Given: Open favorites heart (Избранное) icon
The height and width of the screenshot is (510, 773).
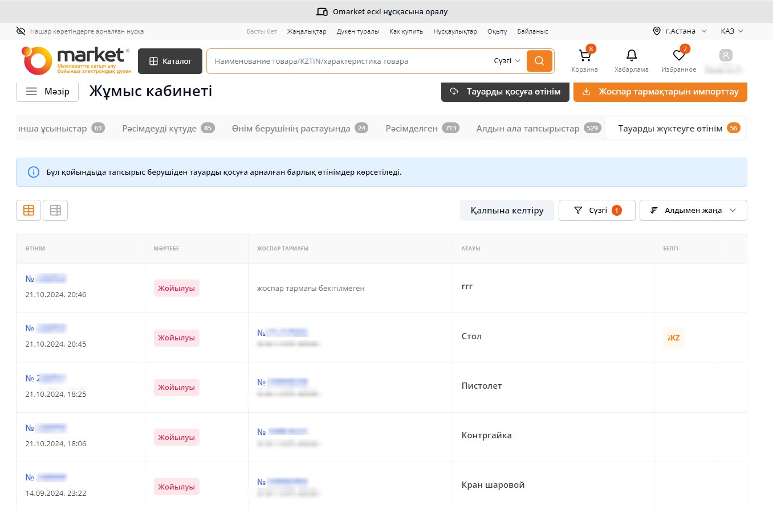Looking at the screenshot, I should click(x=678, y=56).
